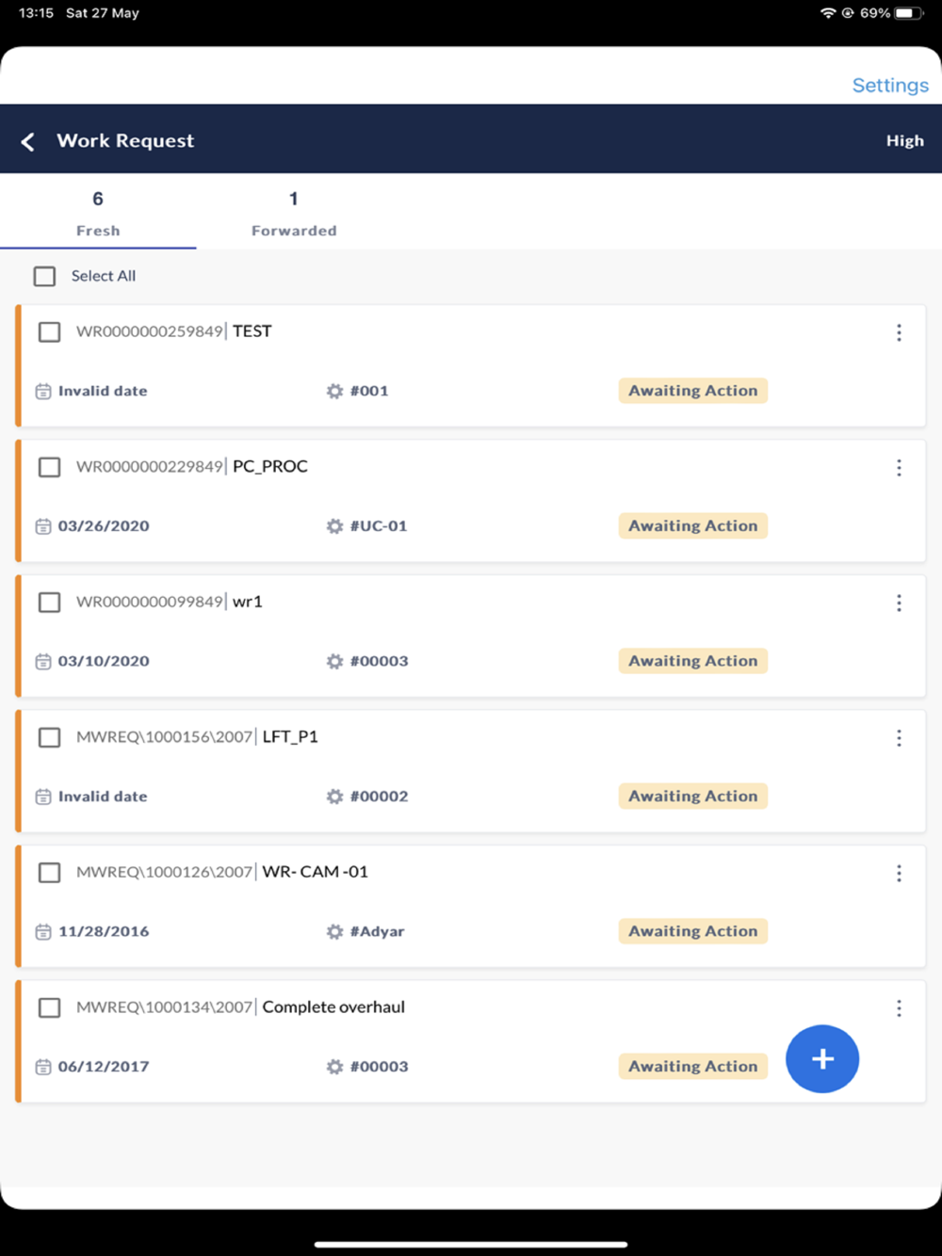Click Awaiting Action badge on Complete overhaul
Image resolution: width=942 pixels, height=1256 pixels.
[x=693, y=1067]
